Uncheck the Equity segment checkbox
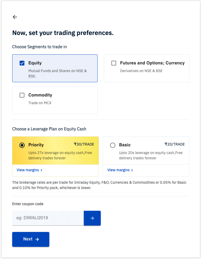The height and width of the screenshot is (259, 201). [22, 63]
